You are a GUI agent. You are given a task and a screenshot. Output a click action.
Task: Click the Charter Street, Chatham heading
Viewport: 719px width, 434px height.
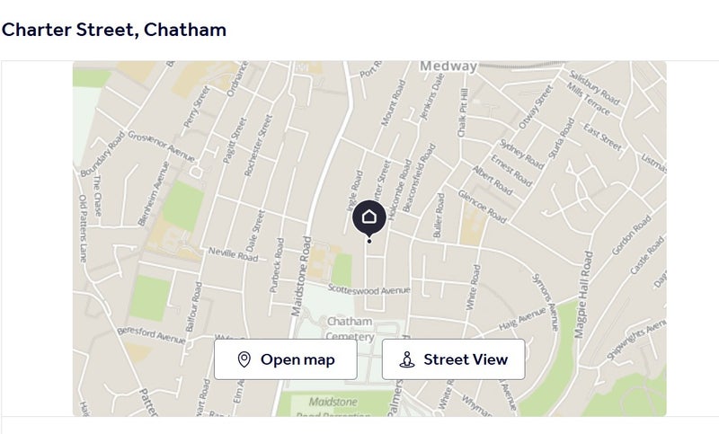pyautogui.click(x=114, y=30)
